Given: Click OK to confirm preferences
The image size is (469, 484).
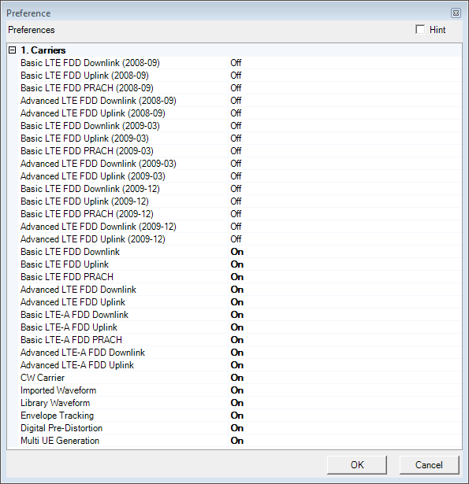Looking at the screenshot, I should [x=357, y=464].
